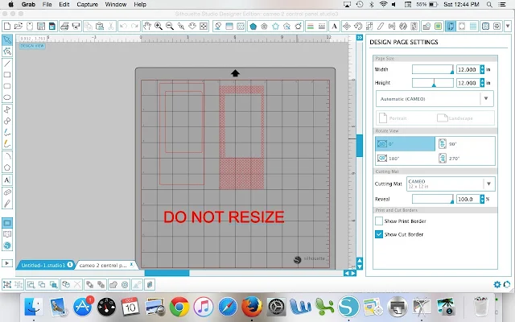Enable Show Print Border checkbox
This screenshot has width=515, height=322.
click(x=379, y=221)
